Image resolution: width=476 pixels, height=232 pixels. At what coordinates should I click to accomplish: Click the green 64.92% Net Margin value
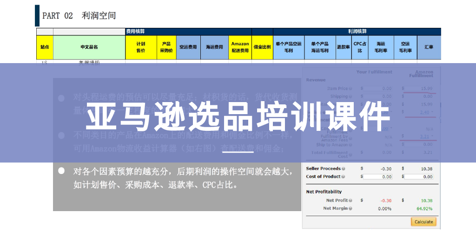[424, 209]
